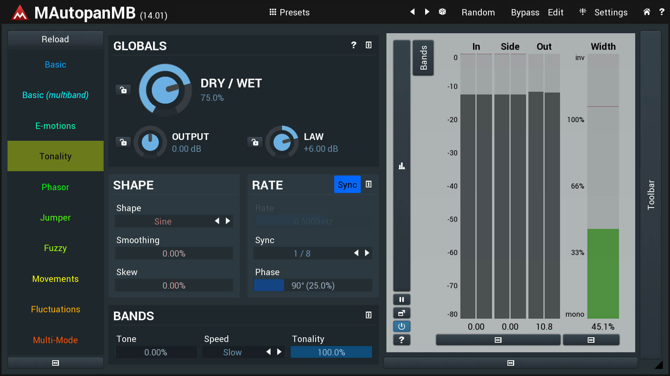Open Globals panel help icon

pos(354,45)
